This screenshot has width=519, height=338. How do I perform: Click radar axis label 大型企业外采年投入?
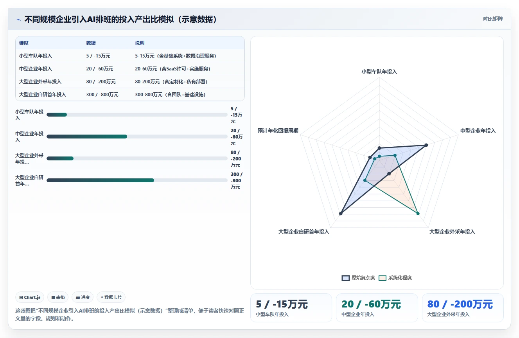point(452,232)
